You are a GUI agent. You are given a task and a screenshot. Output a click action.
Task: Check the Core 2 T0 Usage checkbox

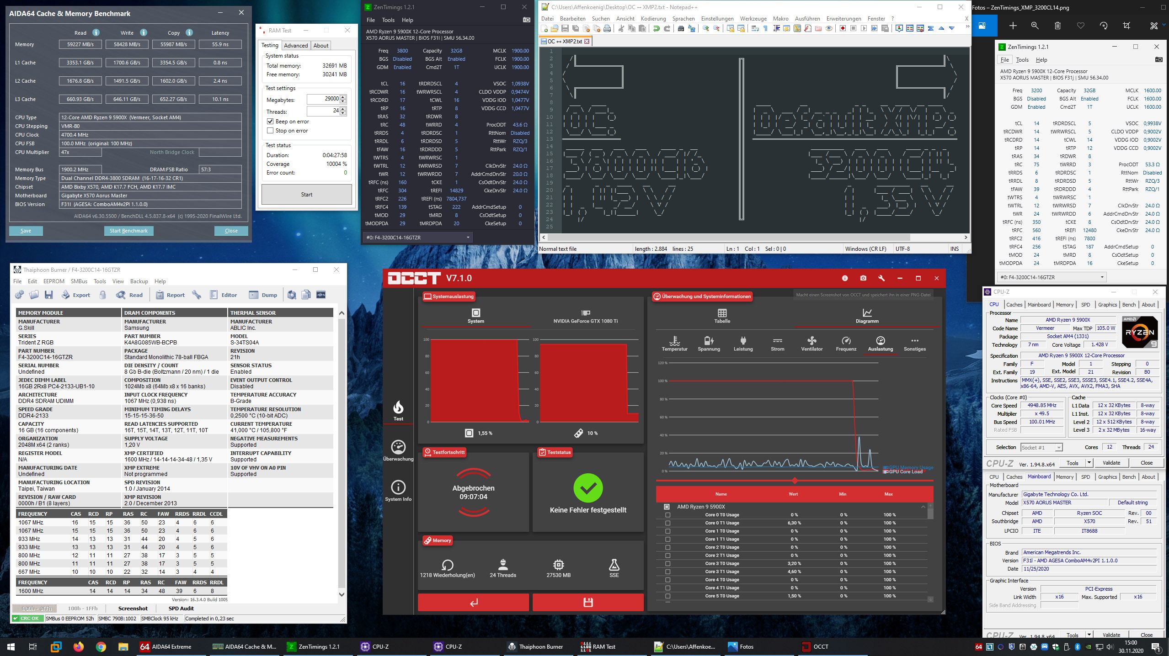click(x=667, y=547)
